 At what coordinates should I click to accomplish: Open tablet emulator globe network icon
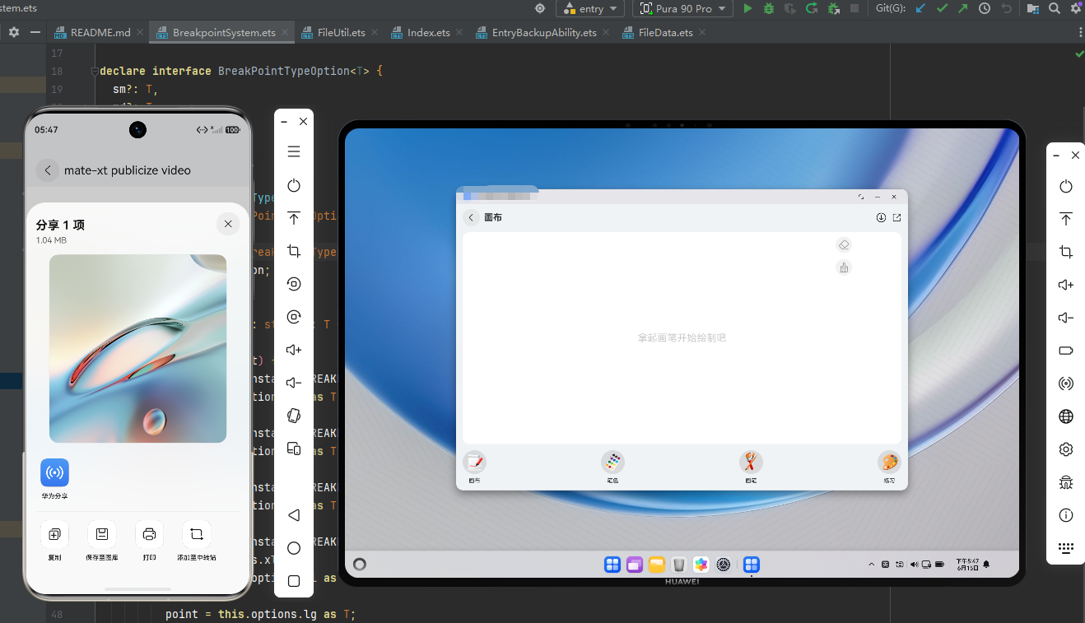click(1066, 416)
